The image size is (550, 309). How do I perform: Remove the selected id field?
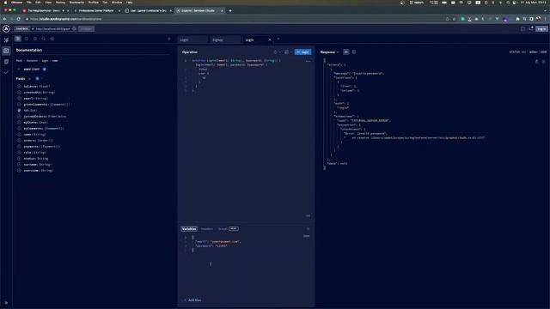pyautogui.click(x=19, y=111)
